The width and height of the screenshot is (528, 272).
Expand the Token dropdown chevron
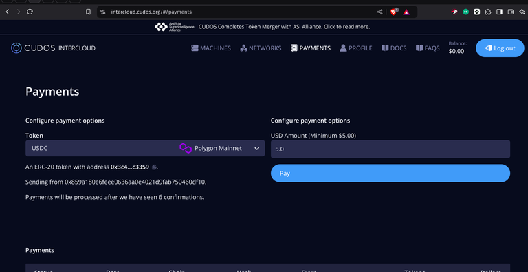pyautogui.click(x=257, y=149)
